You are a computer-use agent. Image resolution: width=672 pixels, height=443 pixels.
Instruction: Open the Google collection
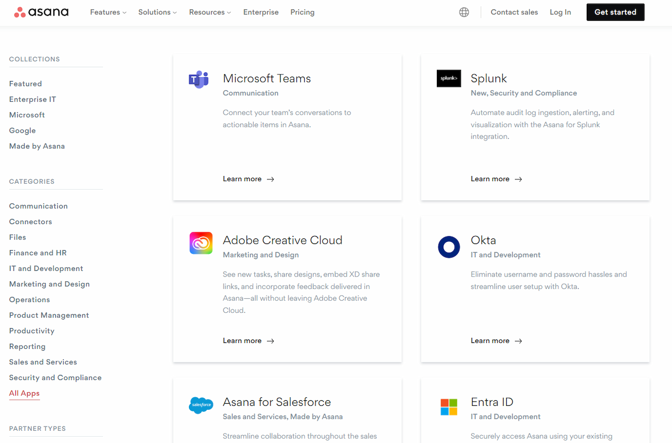(22, 131)
